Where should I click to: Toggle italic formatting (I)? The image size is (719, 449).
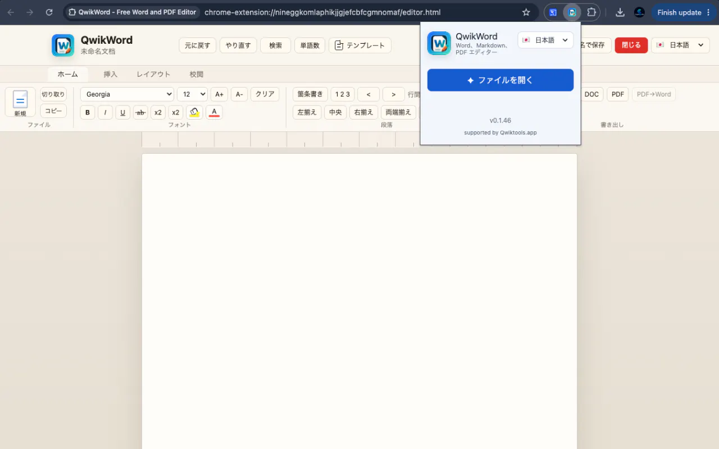tap(105, 112)
